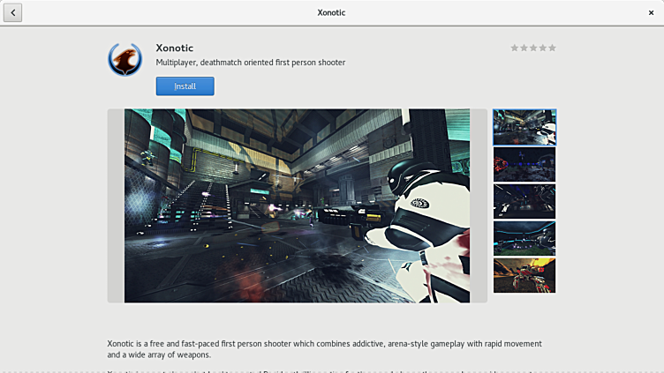The height and width of the screenshot is (373, 664).
Task: Close the Xonotic details window
Action: tap(652, 12)
